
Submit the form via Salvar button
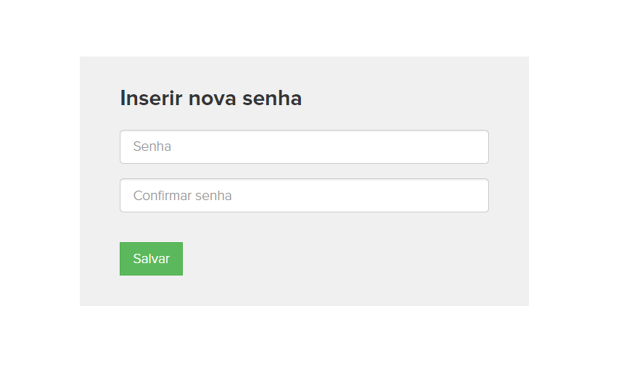pos(151,259)
